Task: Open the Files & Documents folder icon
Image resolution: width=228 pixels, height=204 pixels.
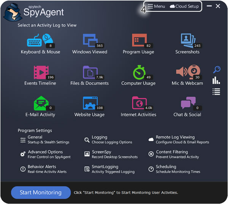Action: [91, 72]
